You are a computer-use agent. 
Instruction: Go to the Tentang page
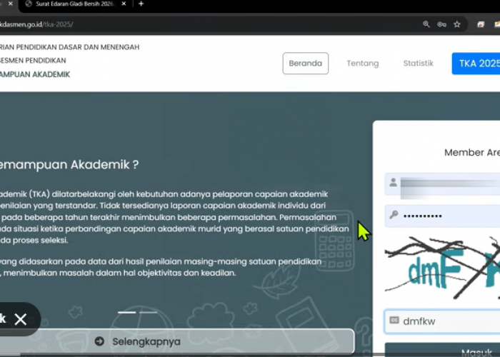tap(363, 63)
